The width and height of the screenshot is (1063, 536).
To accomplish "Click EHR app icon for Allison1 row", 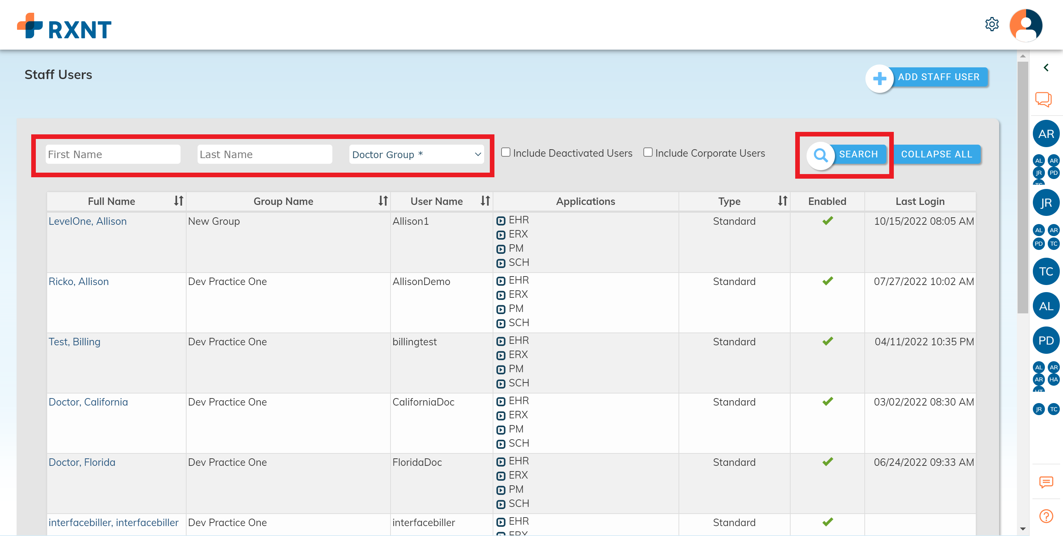I will 500,221.
